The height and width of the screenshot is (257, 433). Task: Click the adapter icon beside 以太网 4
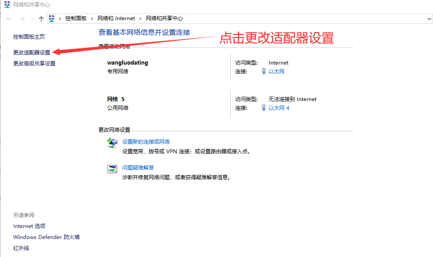click(x=263, y=108)
